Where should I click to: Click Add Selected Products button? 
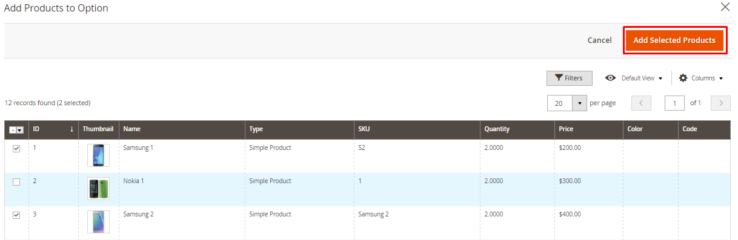pyautogui.click(x=674, y=41)
